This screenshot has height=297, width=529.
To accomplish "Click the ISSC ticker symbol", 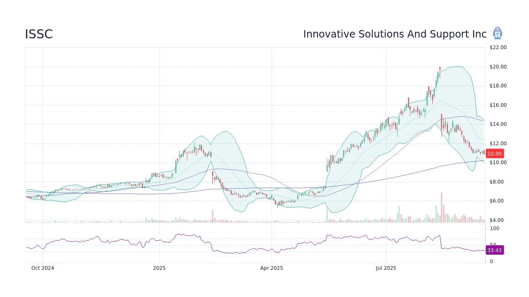I will (x=38, y=34).
